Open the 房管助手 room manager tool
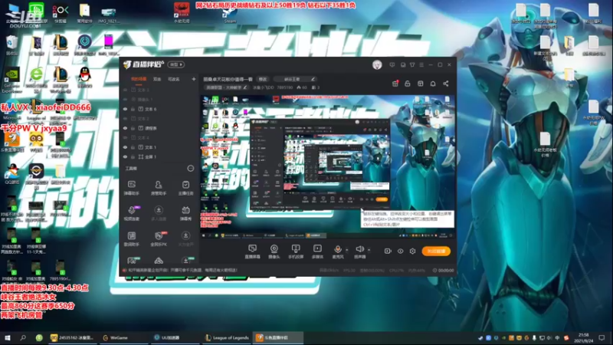Image resolution: width=613 pixels, height=345 pixels. click(x=159, y=187)
